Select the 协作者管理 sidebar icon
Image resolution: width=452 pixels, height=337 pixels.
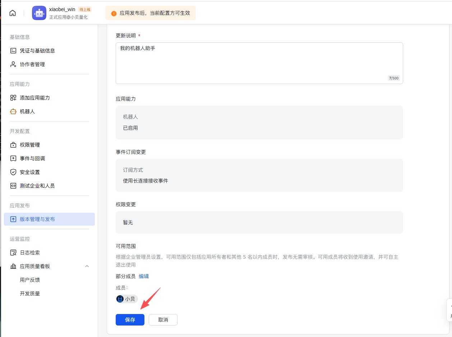click(13, 64)
